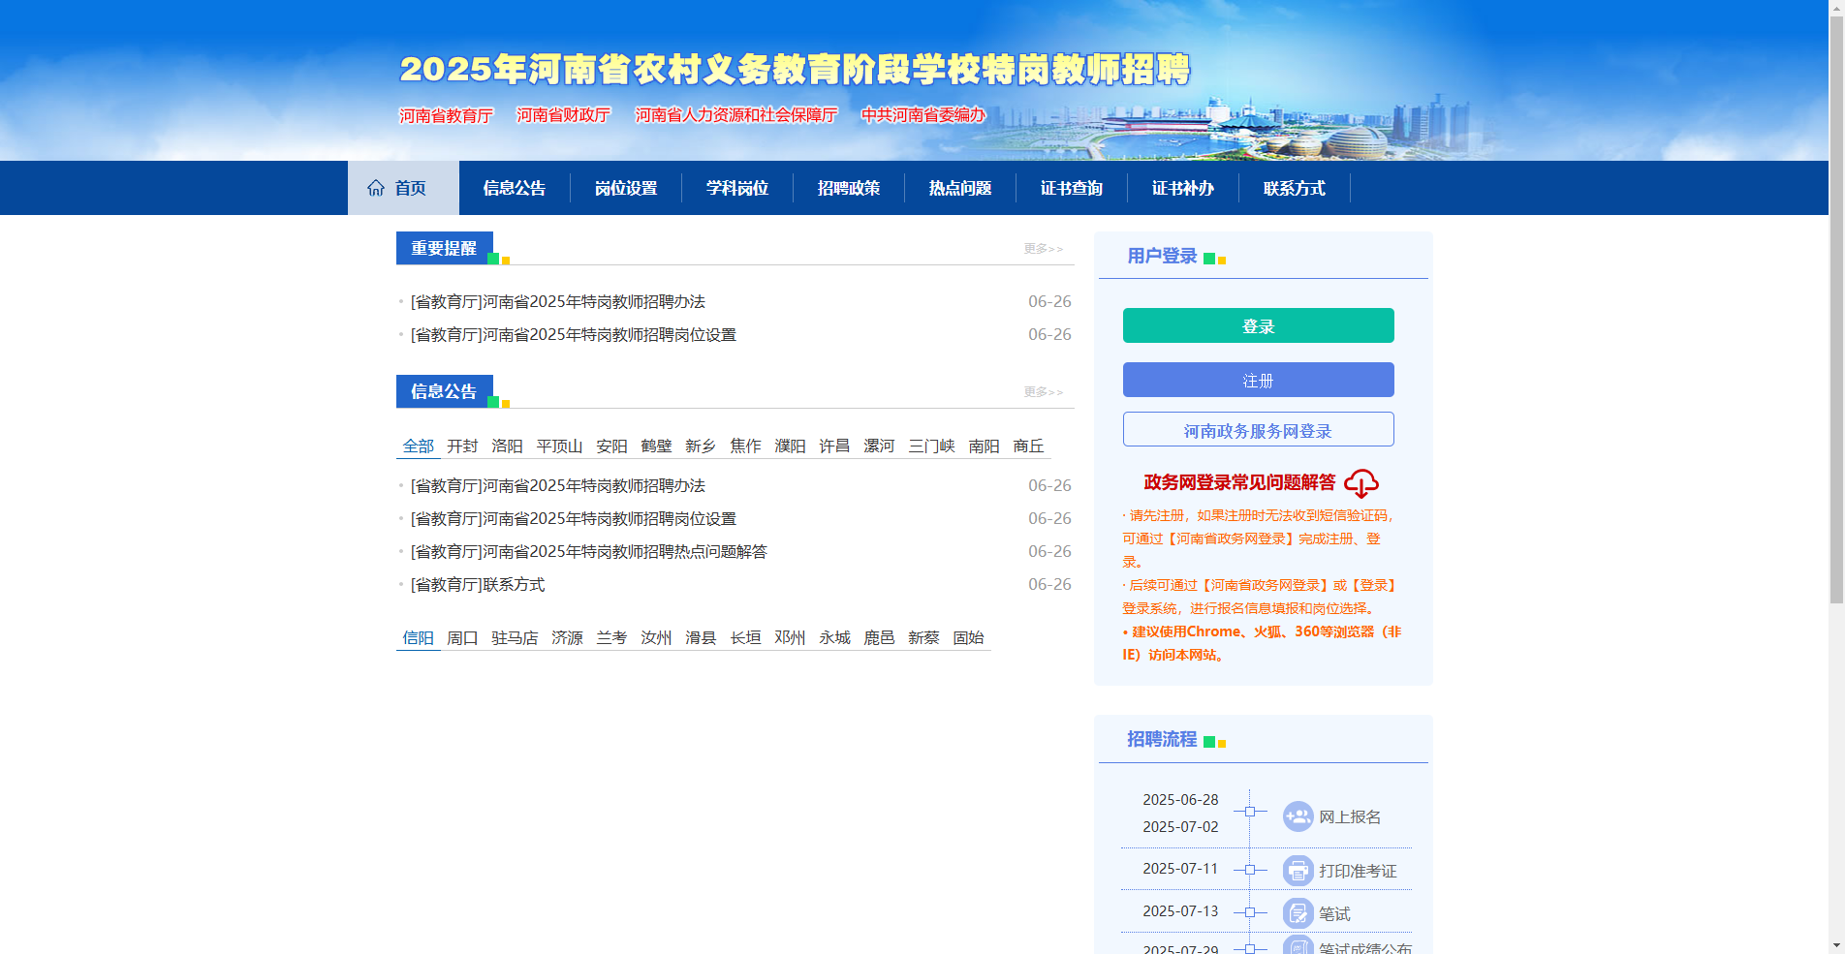Open 更多>> link of 重要提醒 section
This screenshot has height=954, width=1845.
pyautogui.click(x=1041, y=249)
